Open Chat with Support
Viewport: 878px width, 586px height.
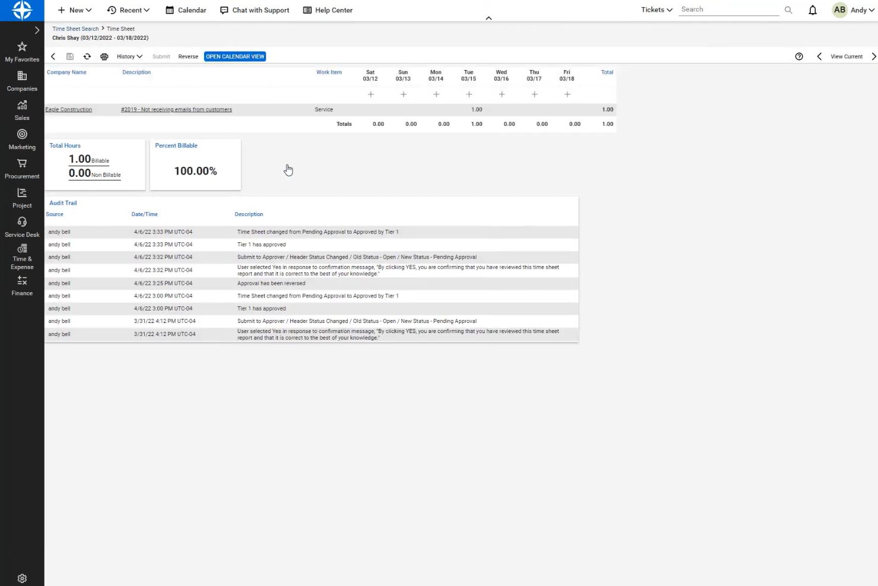[x=255, y=9]
